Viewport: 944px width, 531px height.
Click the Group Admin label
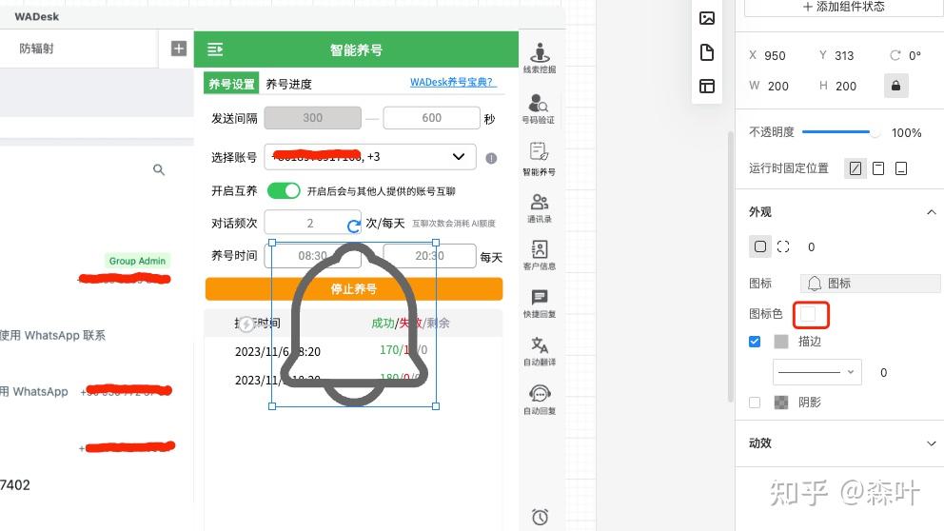click(137, 261)
